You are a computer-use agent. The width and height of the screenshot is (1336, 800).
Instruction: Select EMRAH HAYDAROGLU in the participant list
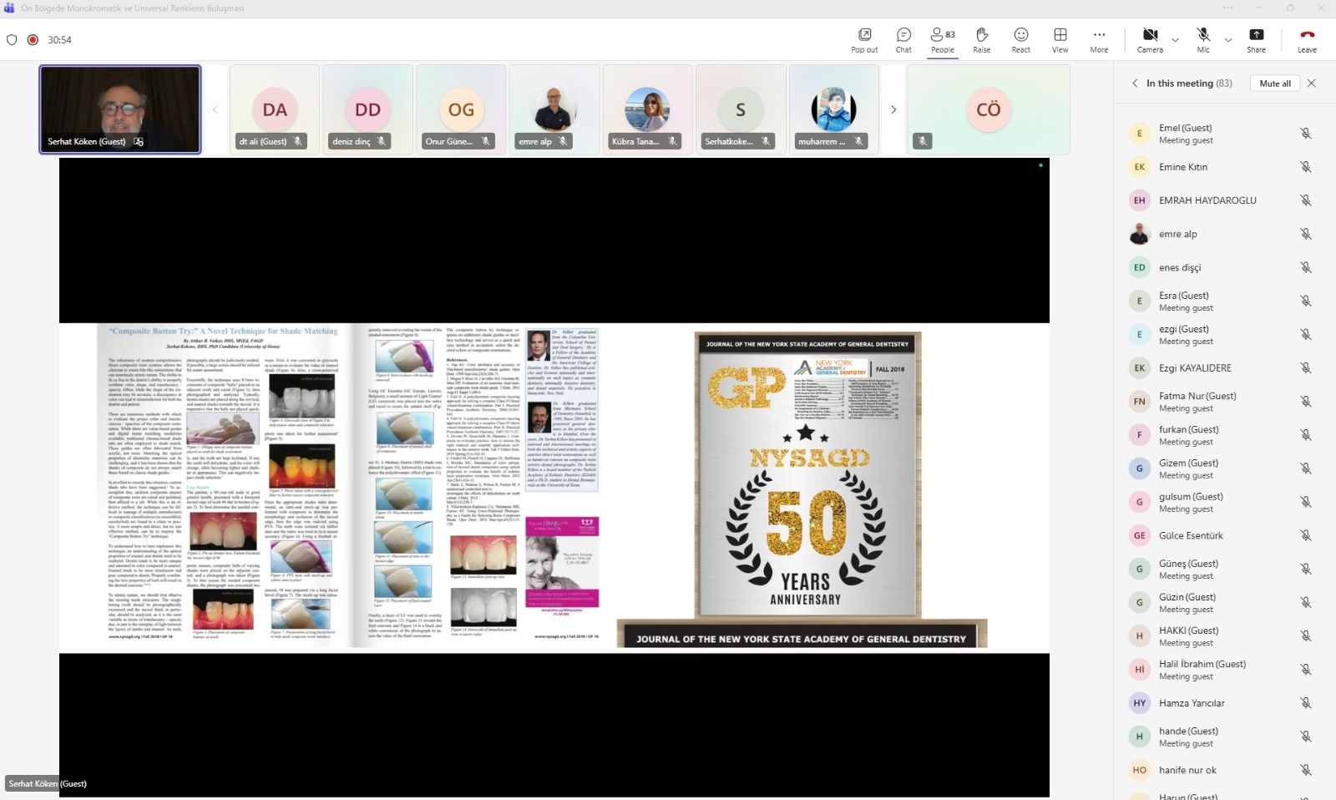pos(1207,200)
